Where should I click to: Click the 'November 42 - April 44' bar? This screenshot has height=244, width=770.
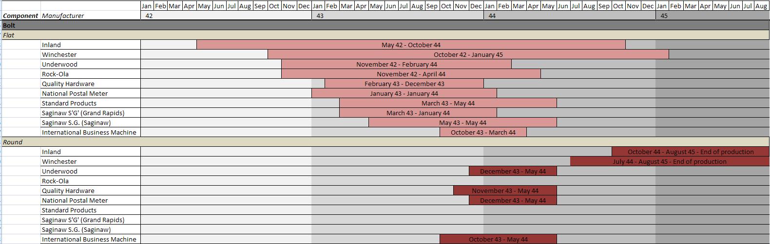tap(411, 74)
